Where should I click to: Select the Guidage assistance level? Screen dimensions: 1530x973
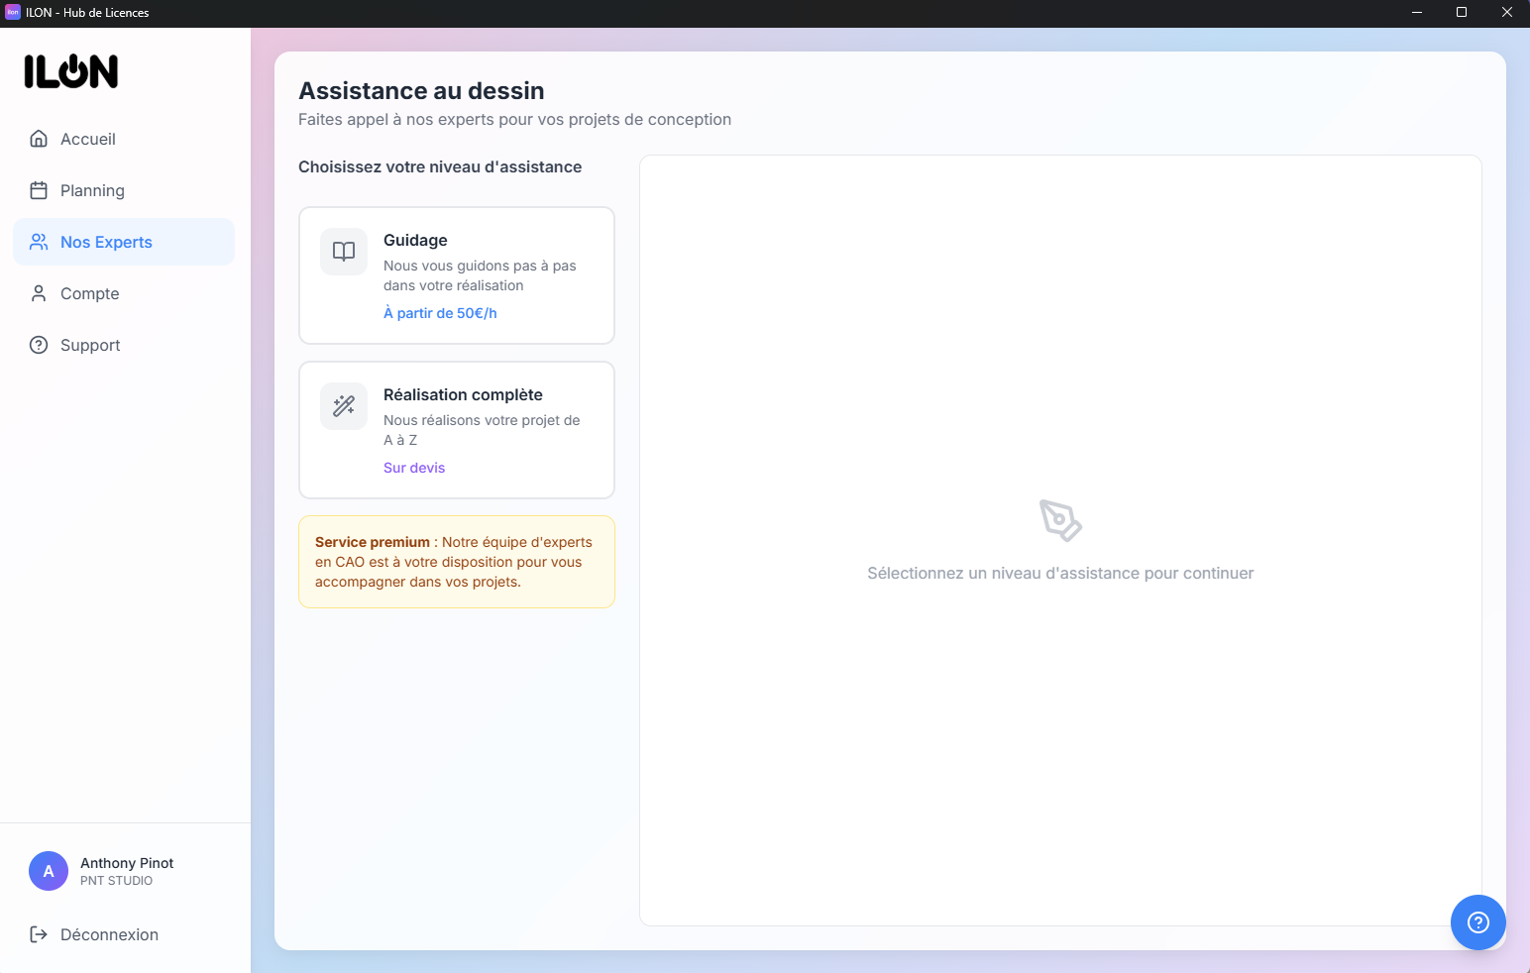[x=456, y=275]
